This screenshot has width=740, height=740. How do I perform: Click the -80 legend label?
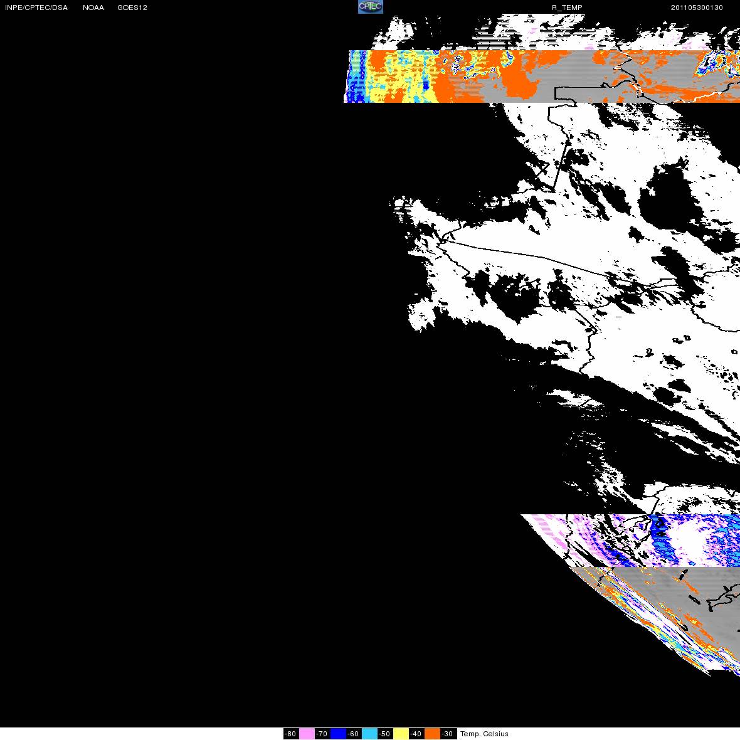[x=291, y=733]
